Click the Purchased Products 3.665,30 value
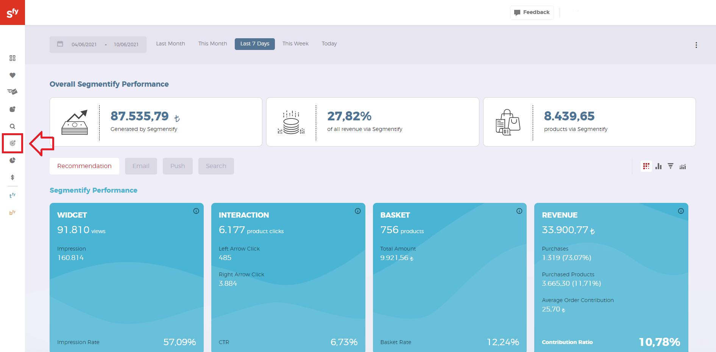 click(571, 283)
